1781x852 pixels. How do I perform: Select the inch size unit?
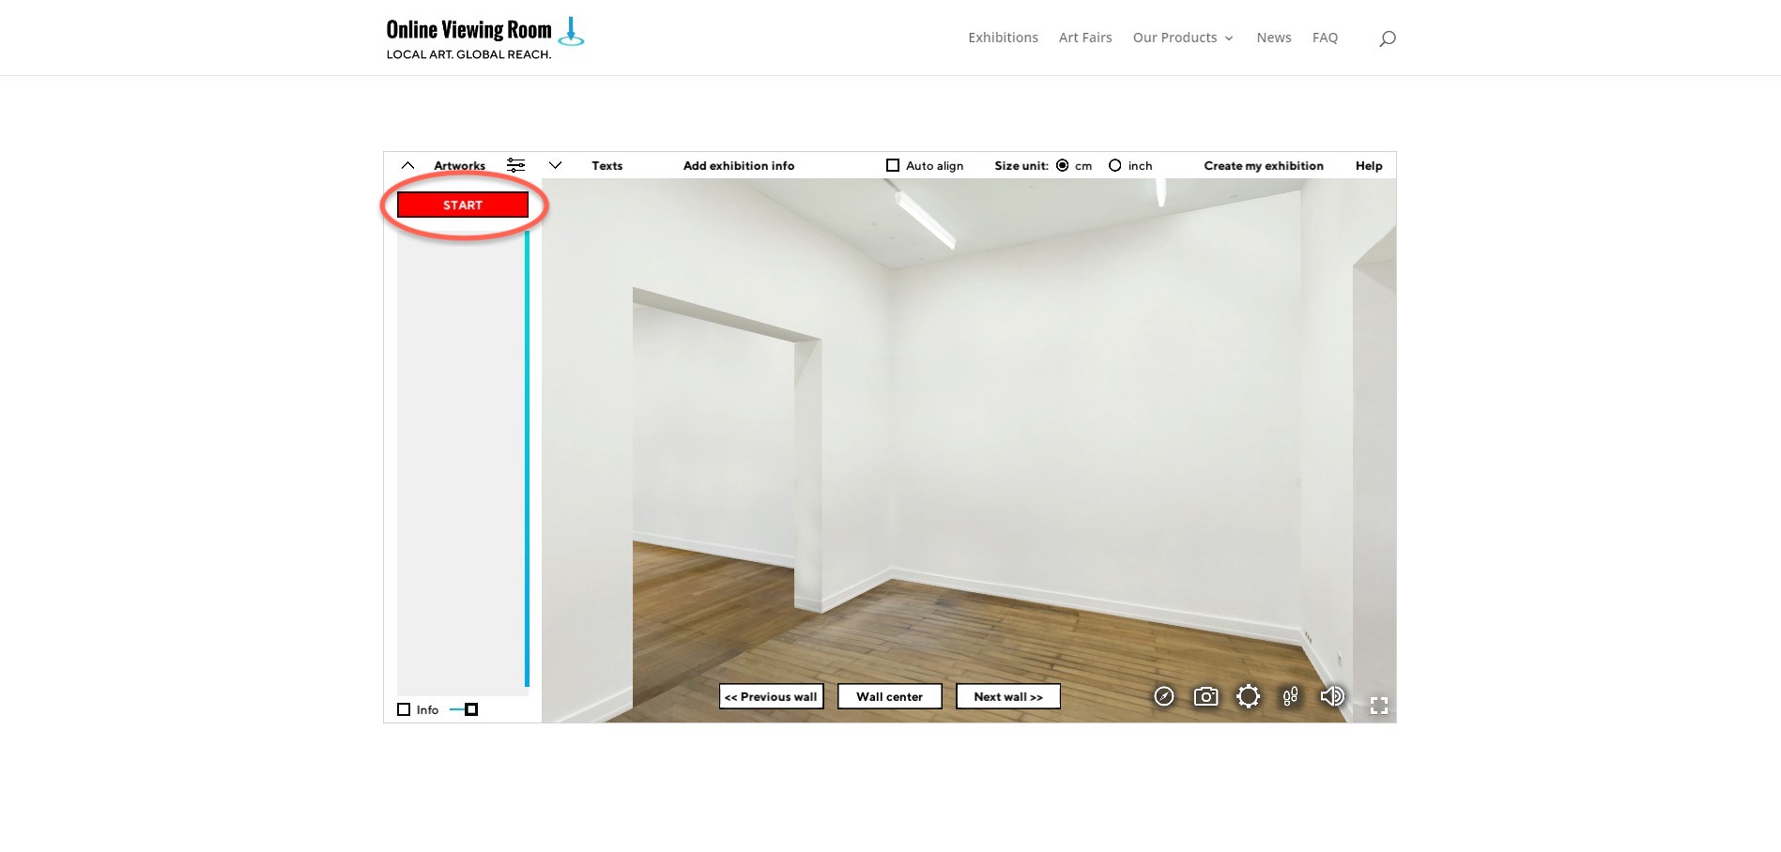1114,165
